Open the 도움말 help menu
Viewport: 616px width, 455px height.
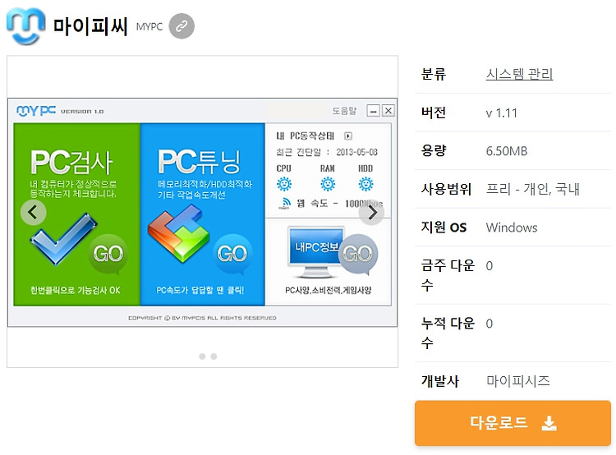pos(344,111)
